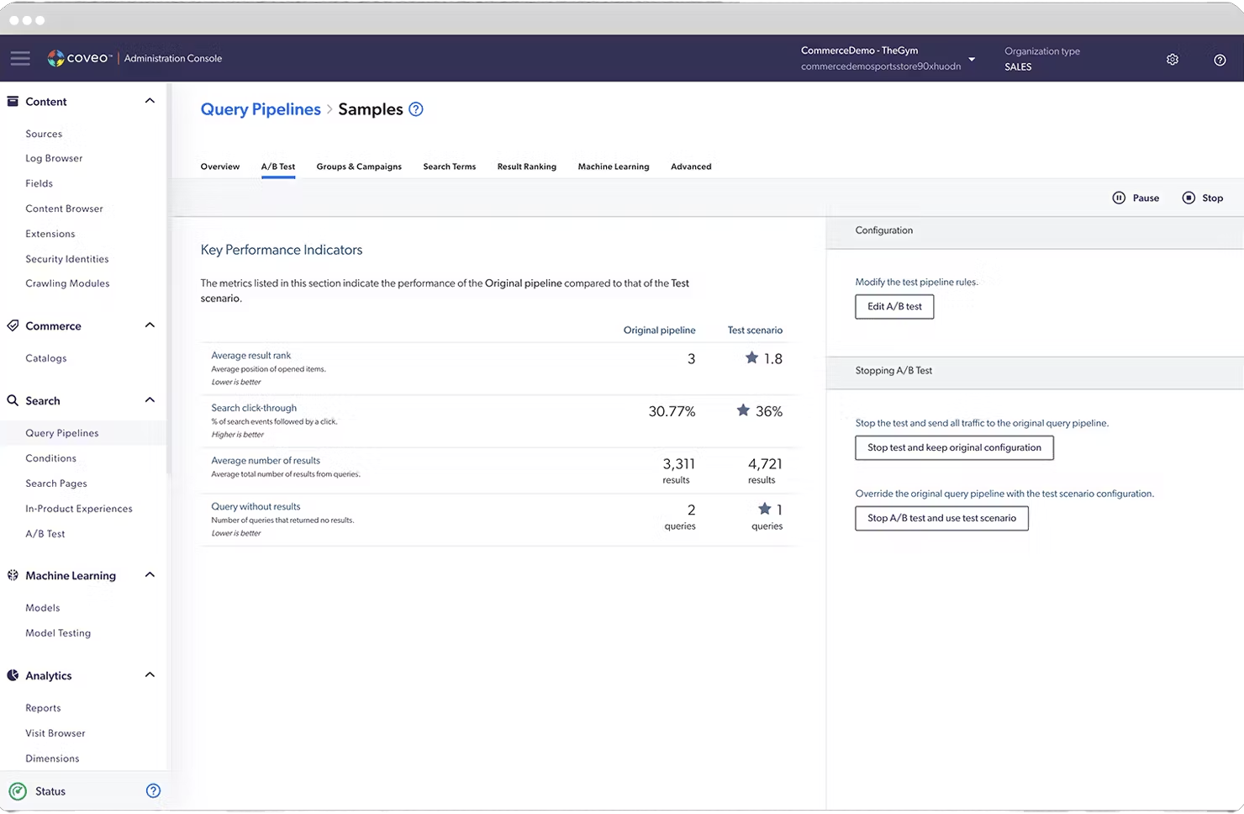1244x814 pixels.
Task: Click help icon beside Samples title
Action: point(416,109)
